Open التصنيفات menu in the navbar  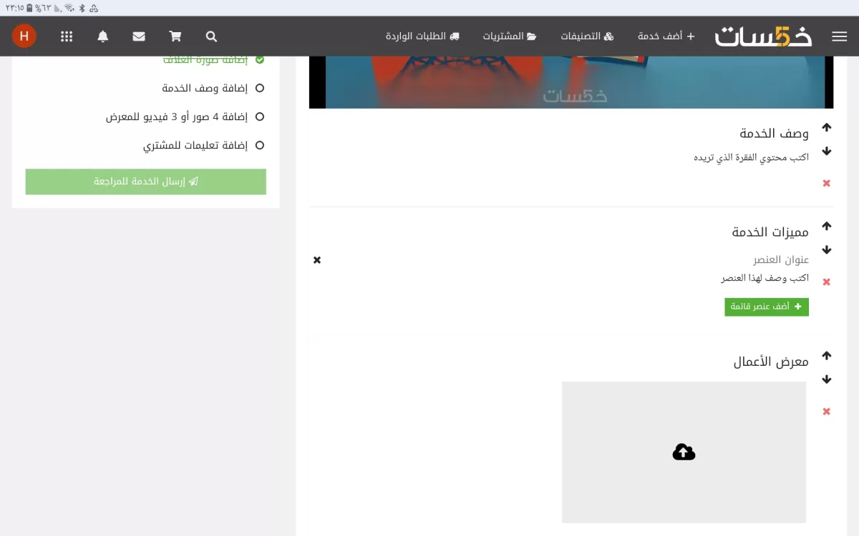pos(587,36)
